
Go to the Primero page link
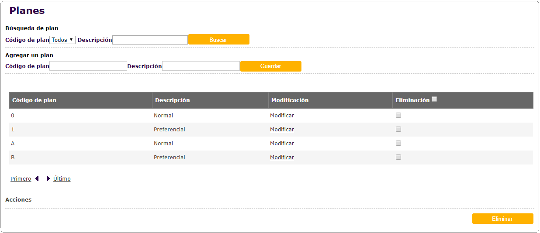(21, 179)
